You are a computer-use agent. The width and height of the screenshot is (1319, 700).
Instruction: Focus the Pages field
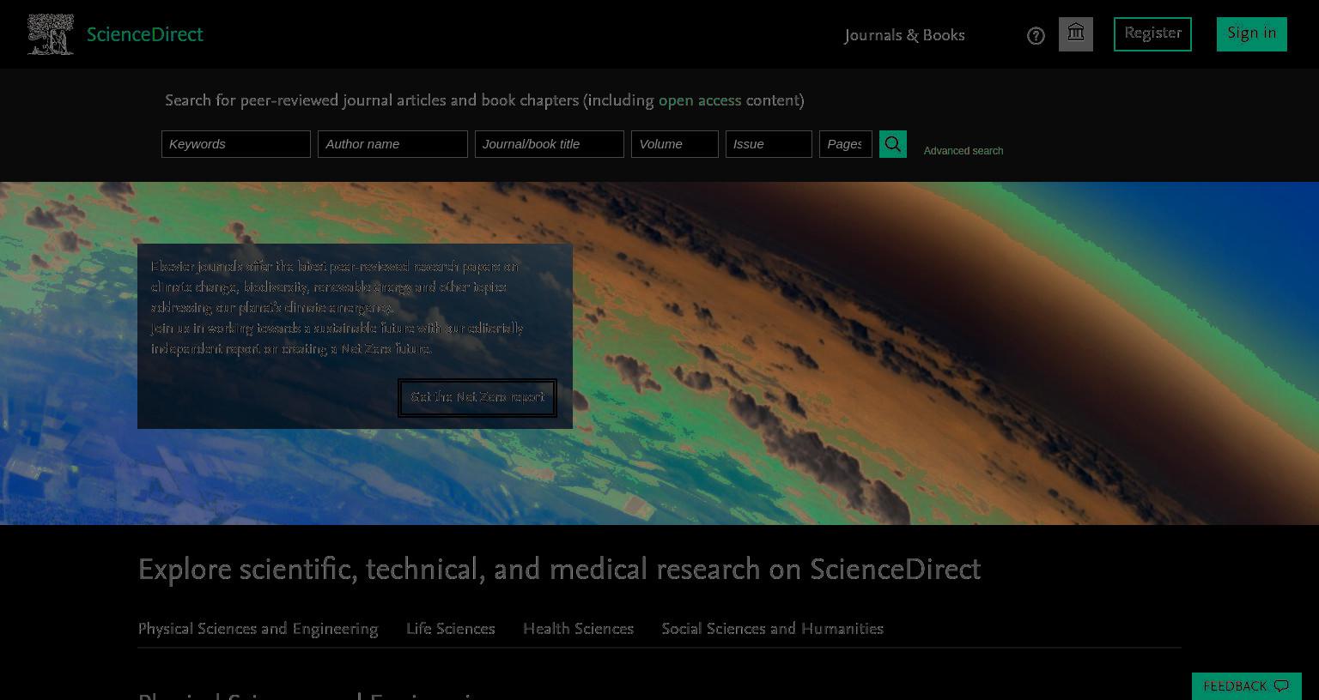[x=846, y=144]
